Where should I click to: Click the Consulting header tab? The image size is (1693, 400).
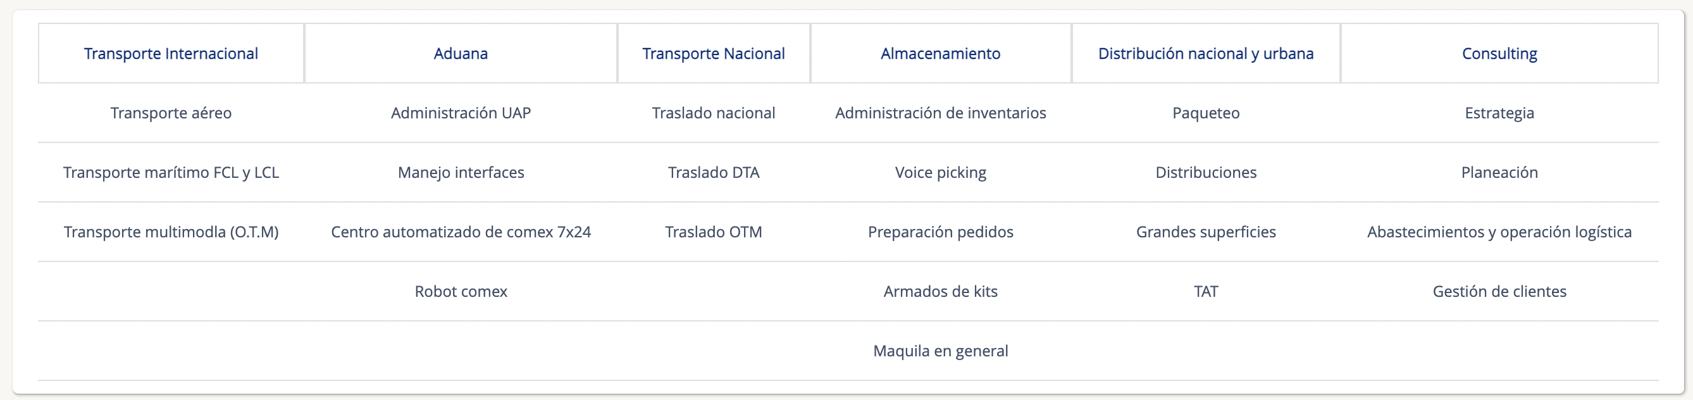tap(1499, 54)
